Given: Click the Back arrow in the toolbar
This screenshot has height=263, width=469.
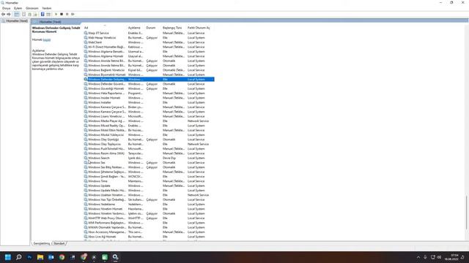Looking at the screenshot, I should tap(3, 15).
